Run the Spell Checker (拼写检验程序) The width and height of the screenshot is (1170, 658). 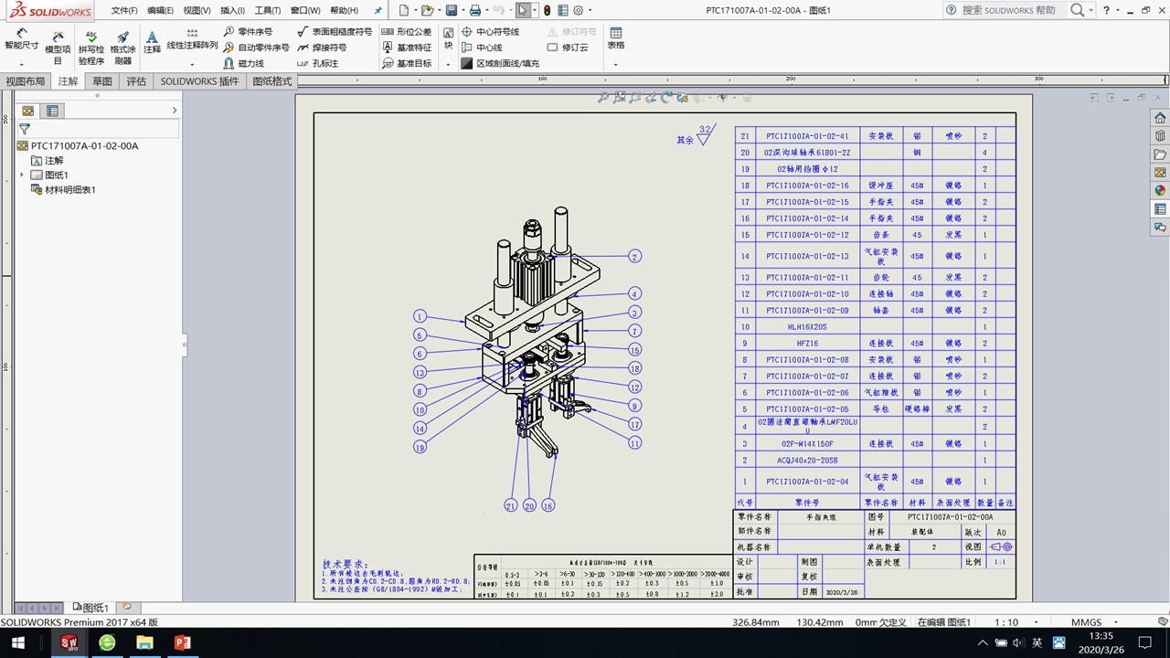coord(90,48)
